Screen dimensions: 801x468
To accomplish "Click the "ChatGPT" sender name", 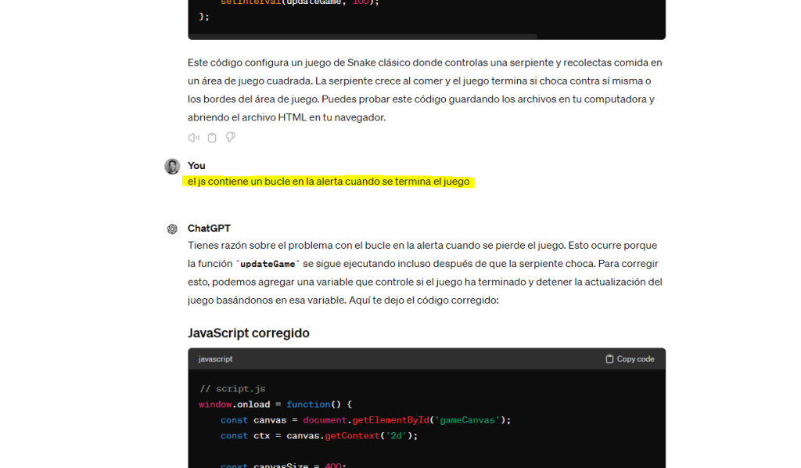I will (x=209, y=229).
